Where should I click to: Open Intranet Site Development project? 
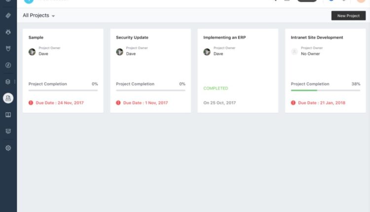pyautogui.click(x=317, y=37)
